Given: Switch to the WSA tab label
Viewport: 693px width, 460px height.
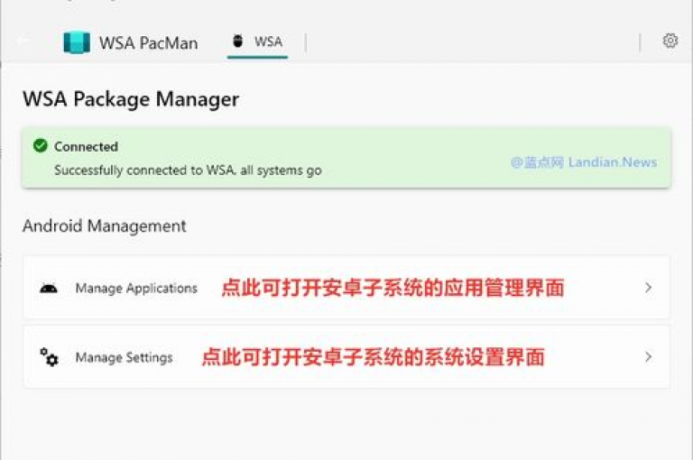Looking at the screenshot, I should 268,41.
